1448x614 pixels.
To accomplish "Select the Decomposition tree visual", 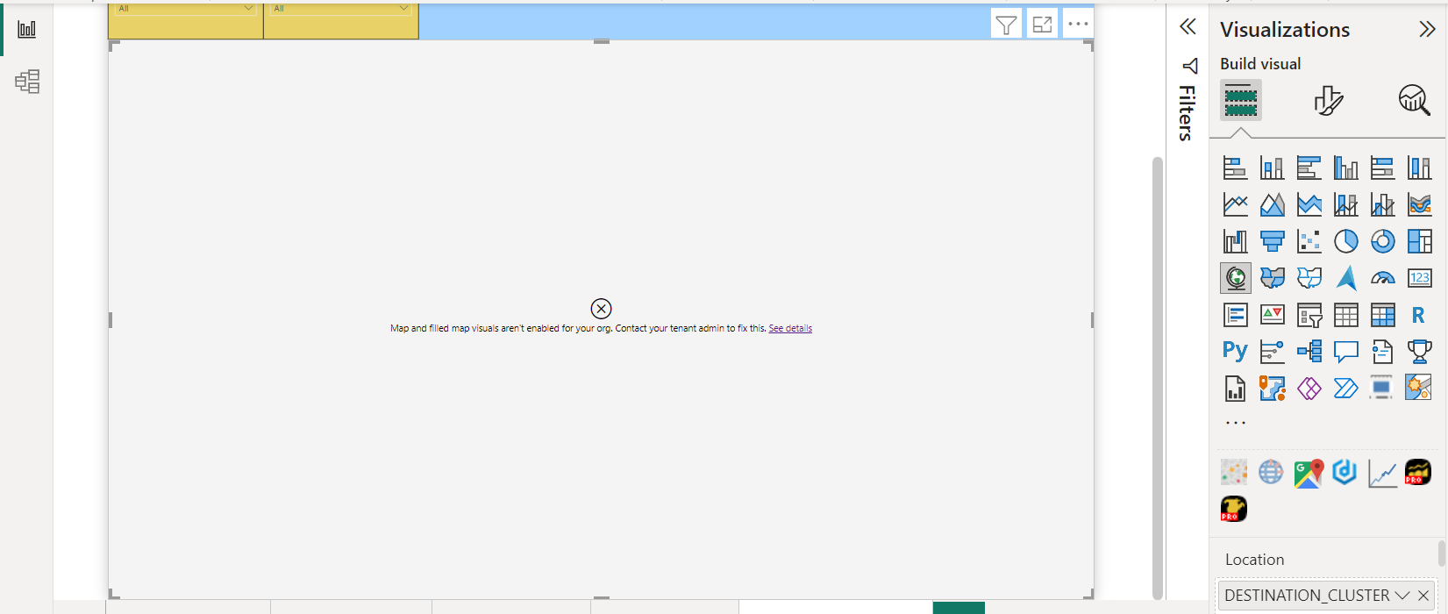I will point(1309,352).
